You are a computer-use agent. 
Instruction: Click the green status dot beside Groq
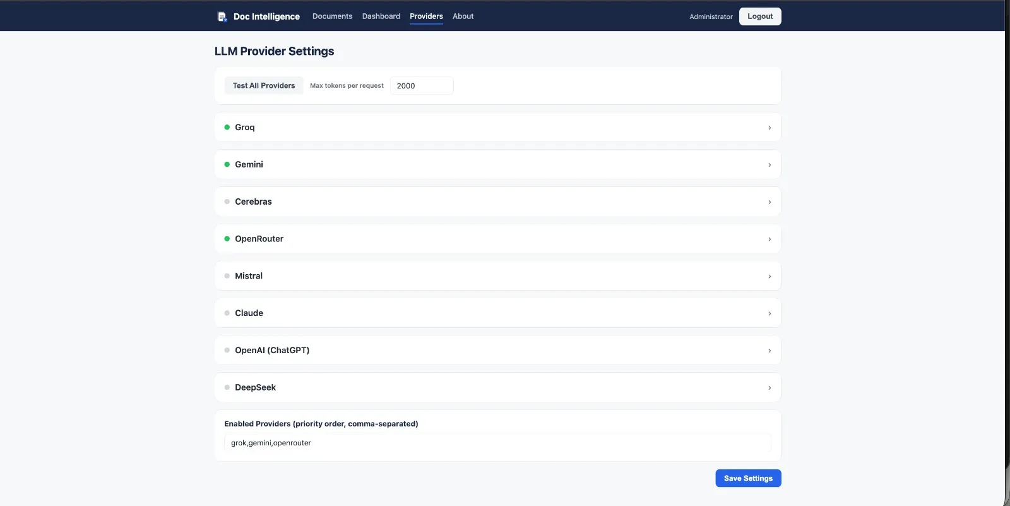click(227, 128)
